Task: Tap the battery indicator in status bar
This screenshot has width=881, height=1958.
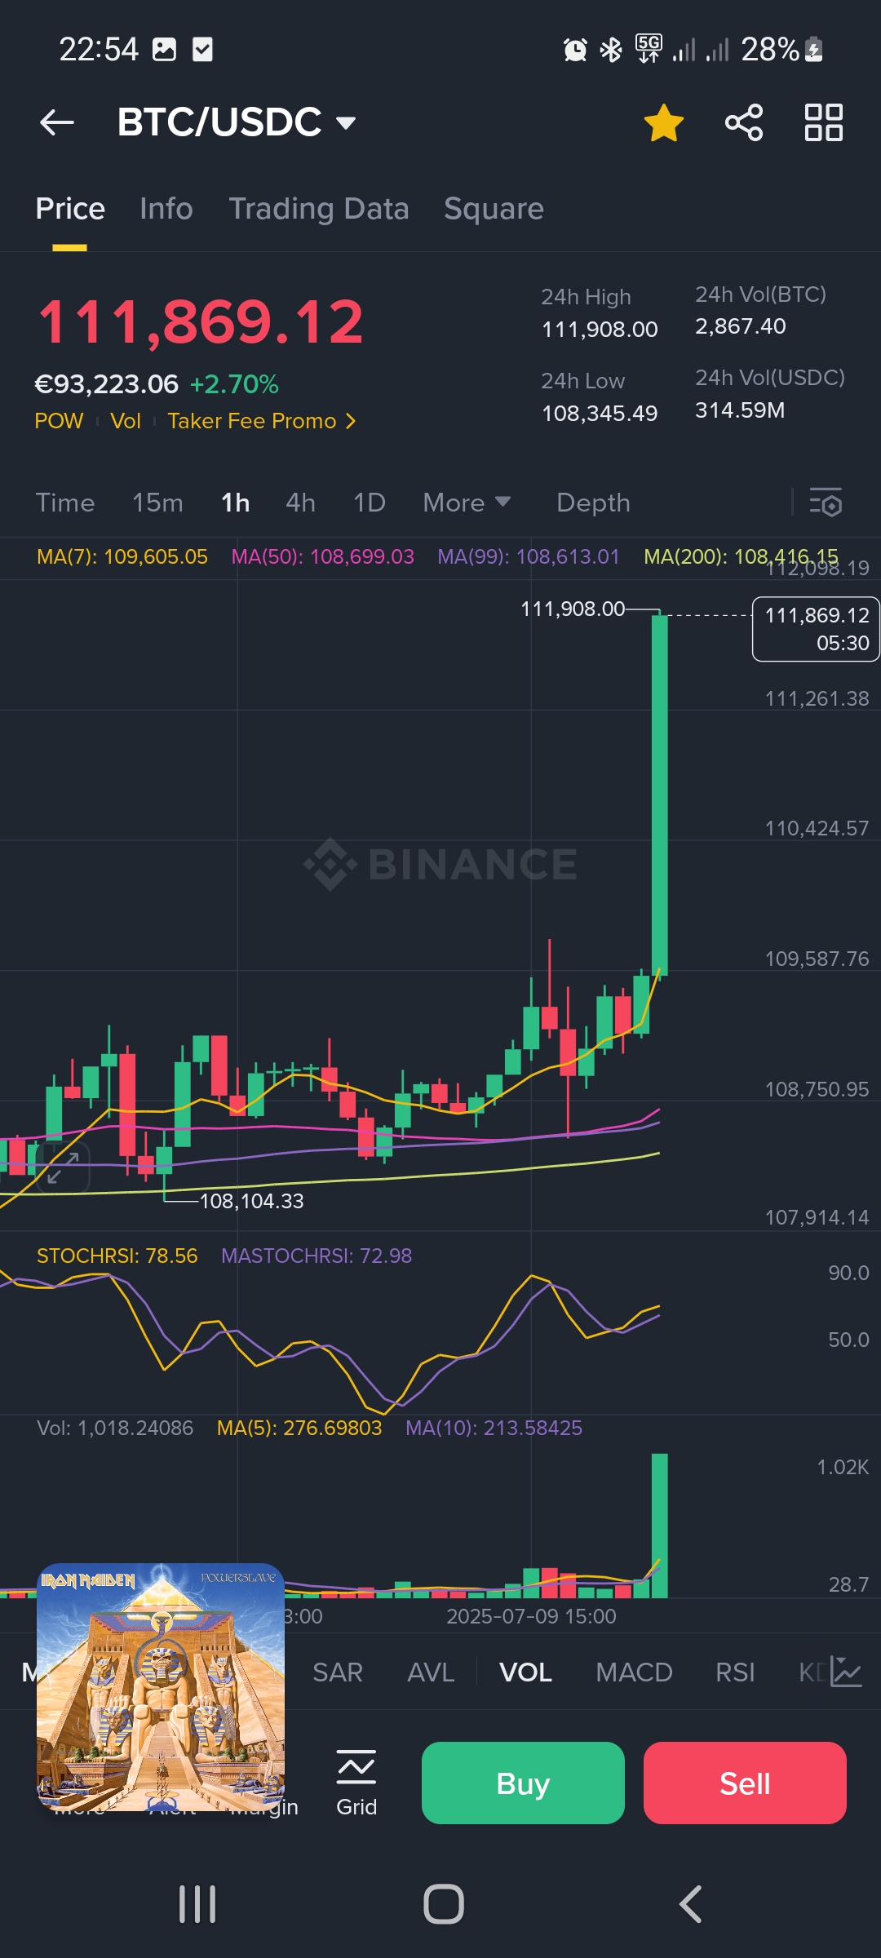Action: 814,50
